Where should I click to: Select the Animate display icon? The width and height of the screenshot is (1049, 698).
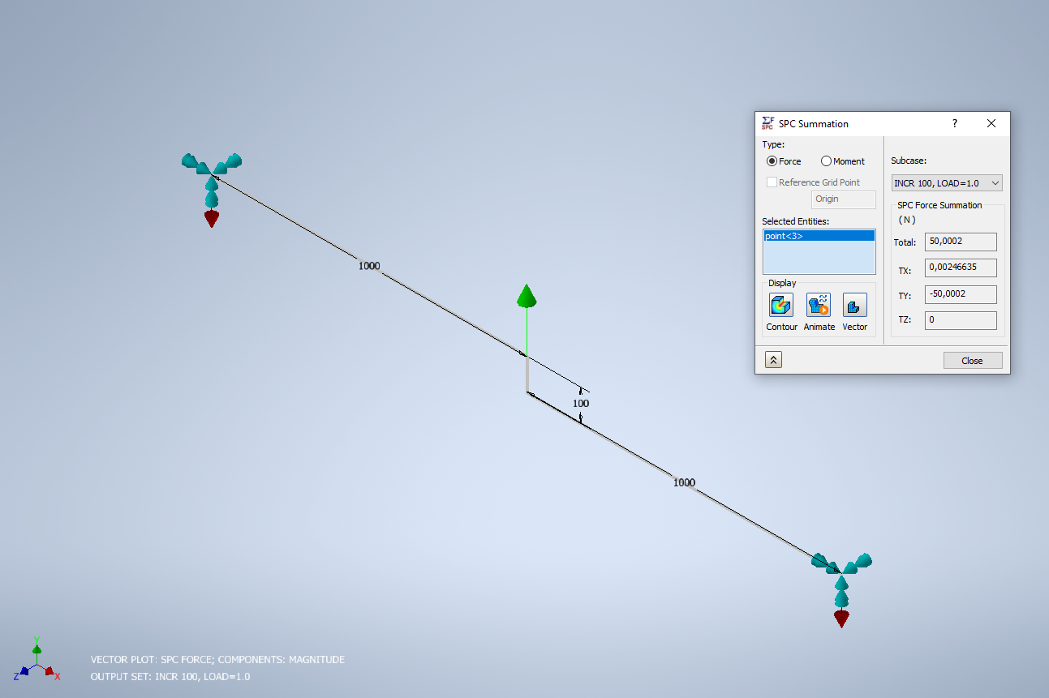point(818,305)
